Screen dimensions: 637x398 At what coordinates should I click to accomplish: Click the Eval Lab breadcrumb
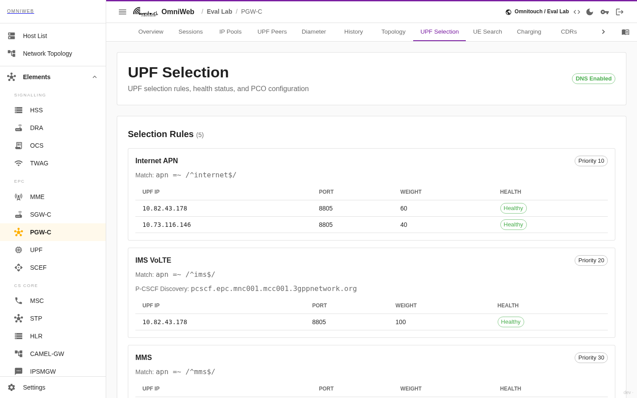[219, 12]
